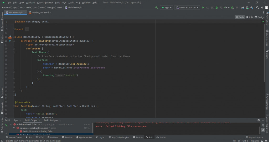This screenshot has width=269, height=142.
Task: Select the Build Analyzer tab
Action: tap(51, 120)
